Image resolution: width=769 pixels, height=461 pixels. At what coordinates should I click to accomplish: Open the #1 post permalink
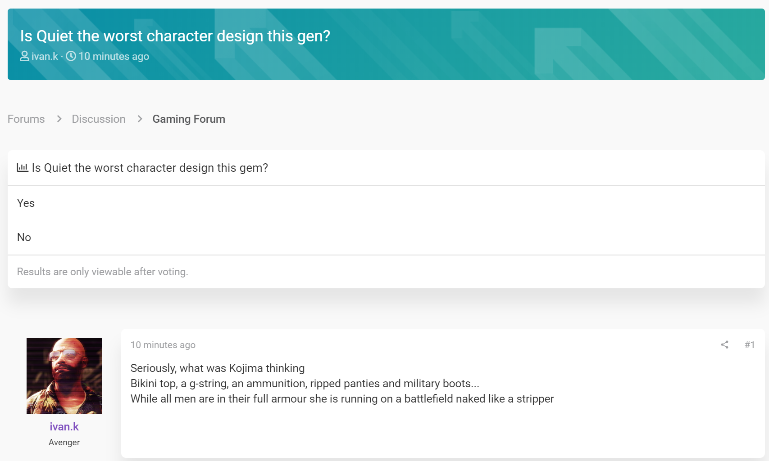pos(750,345)
